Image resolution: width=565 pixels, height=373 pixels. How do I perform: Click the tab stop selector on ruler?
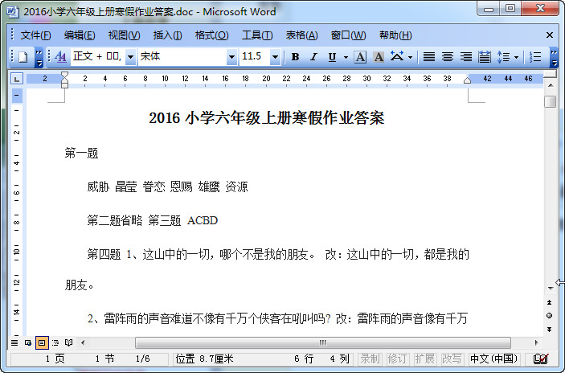[x=17, y=79]
